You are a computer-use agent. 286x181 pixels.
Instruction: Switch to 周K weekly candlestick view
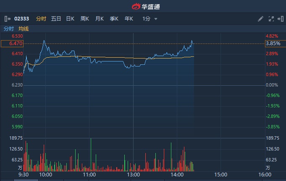tap(85, 19)
